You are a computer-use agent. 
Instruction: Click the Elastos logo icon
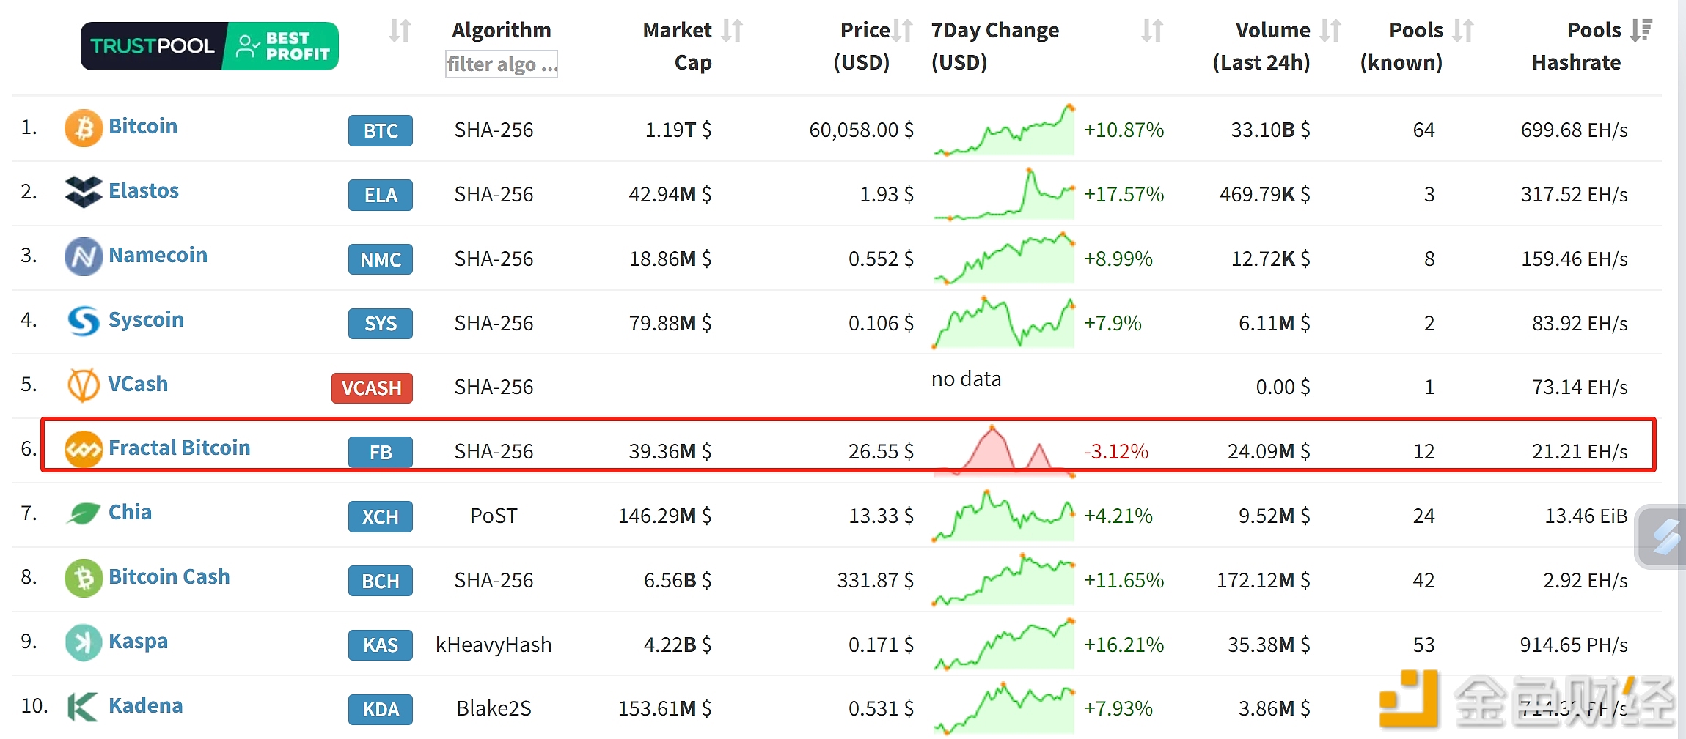pos(84,192)
